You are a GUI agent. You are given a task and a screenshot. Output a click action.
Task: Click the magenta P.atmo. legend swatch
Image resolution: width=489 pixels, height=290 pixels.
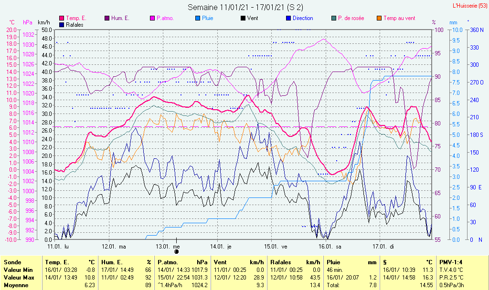(x=152, y=19)
